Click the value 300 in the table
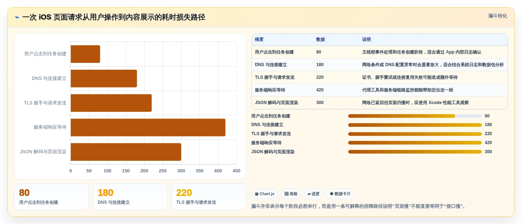The height and width of the screenshot is (224, 522). (320, 103)
